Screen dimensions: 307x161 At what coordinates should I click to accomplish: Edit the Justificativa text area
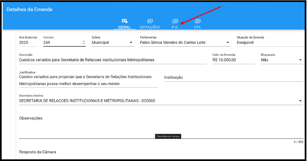tap(88, 80)
